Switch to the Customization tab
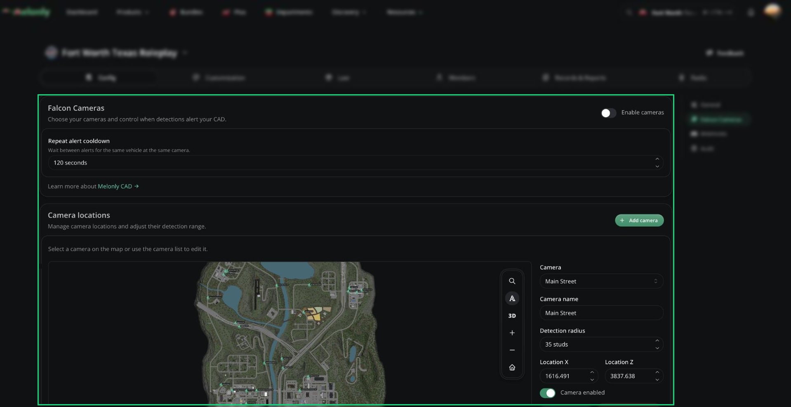791x407 pixels. coord(219,77)
